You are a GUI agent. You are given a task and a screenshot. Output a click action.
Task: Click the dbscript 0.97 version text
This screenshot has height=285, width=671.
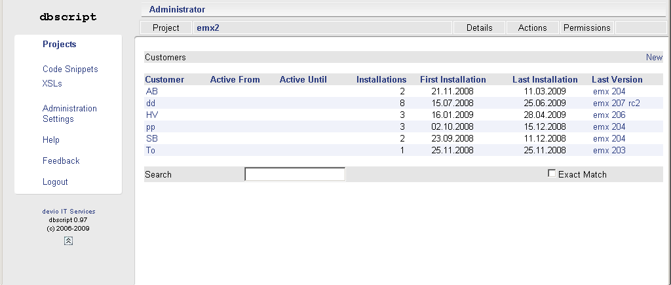point(68,220)
